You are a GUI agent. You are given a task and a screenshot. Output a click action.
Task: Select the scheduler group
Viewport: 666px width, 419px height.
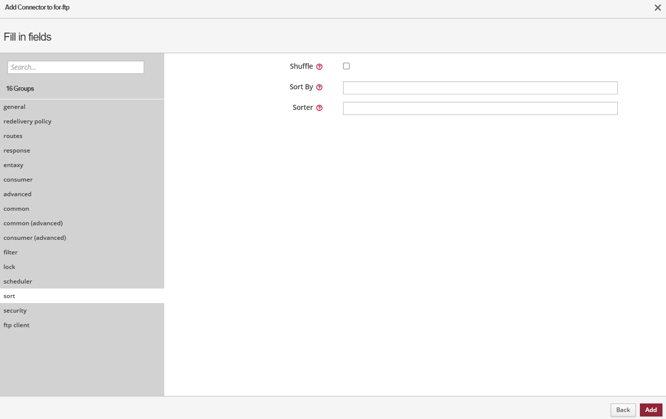pos(18,282)
